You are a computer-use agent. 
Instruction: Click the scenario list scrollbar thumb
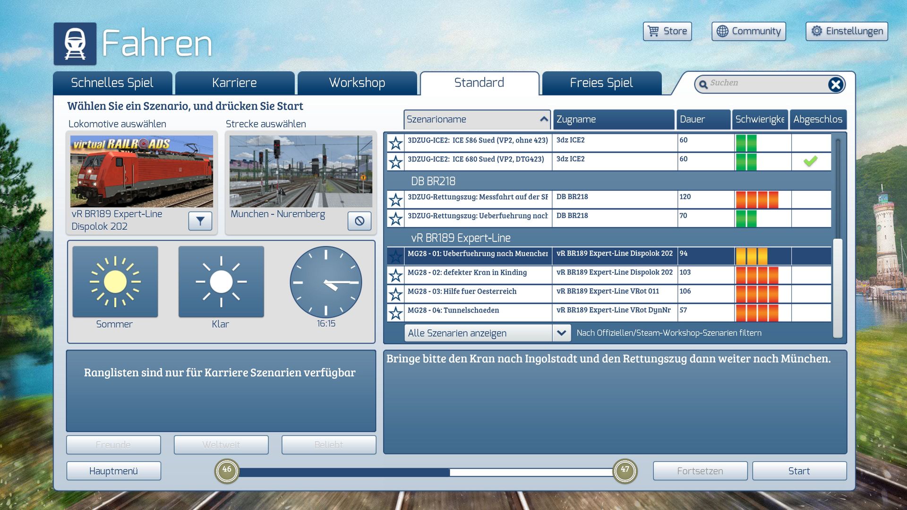(838, 288)
